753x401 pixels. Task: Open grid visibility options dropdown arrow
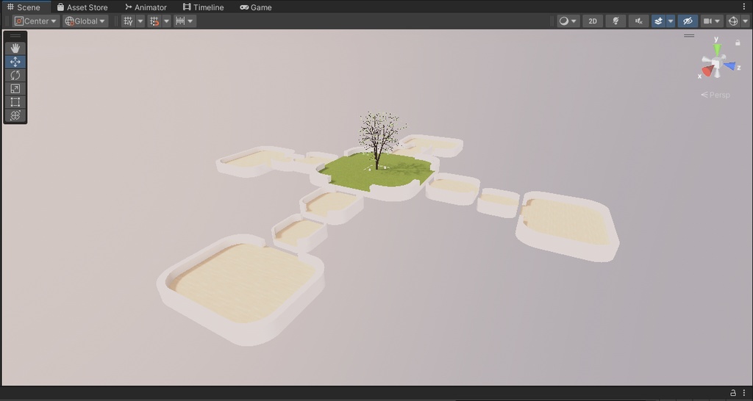140,21
